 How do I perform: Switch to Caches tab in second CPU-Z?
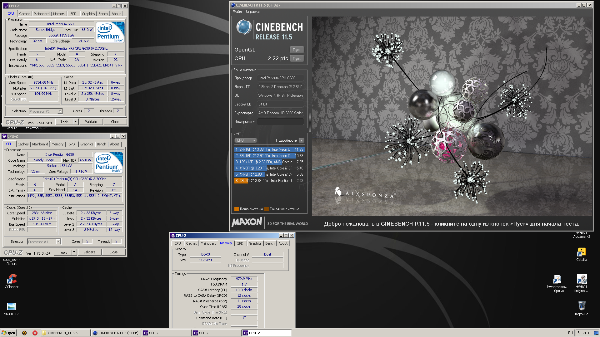tap(23, 144)
